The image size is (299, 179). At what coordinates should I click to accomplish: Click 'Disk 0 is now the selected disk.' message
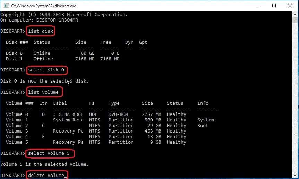45,81
